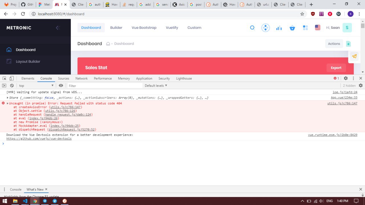Screen dimensions: 365x205
Task: Switch to the Sources DevTools tab
Action: tap(64, 78)
